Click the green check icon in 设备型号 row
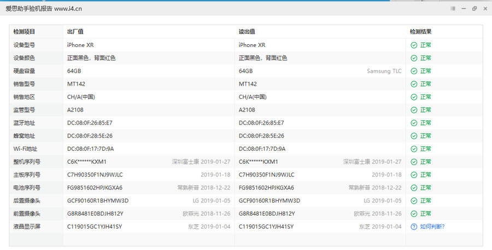 414,45
